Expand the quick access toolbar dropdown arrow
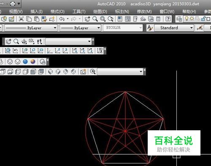211x166 pixels. click(x=19, y=4)
